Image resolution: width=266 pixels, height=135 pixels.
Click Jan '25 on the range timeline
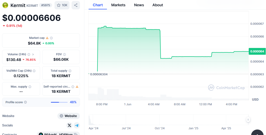click(x=193, y=128)
